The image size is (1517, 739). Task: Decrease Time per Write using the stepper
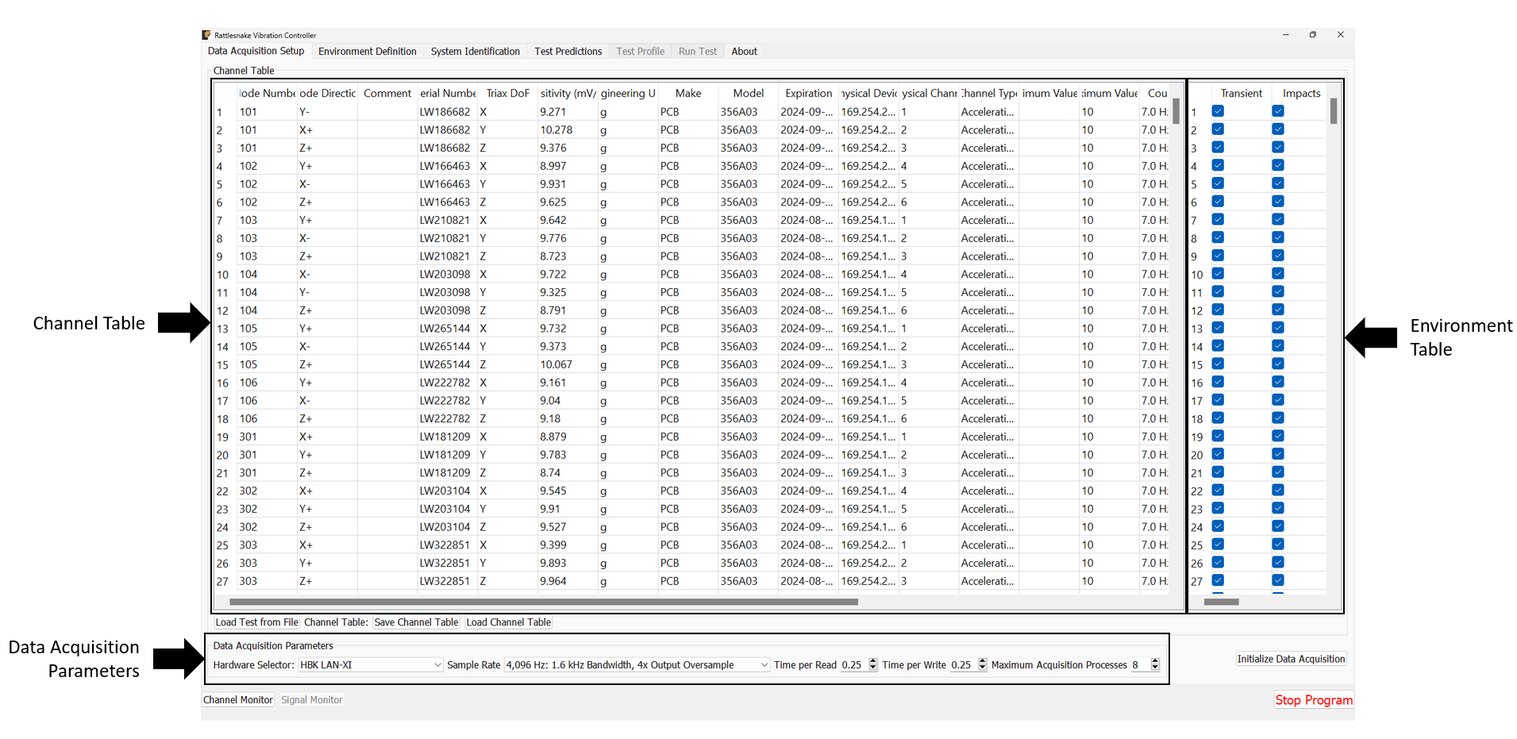[x=982, y=668]
